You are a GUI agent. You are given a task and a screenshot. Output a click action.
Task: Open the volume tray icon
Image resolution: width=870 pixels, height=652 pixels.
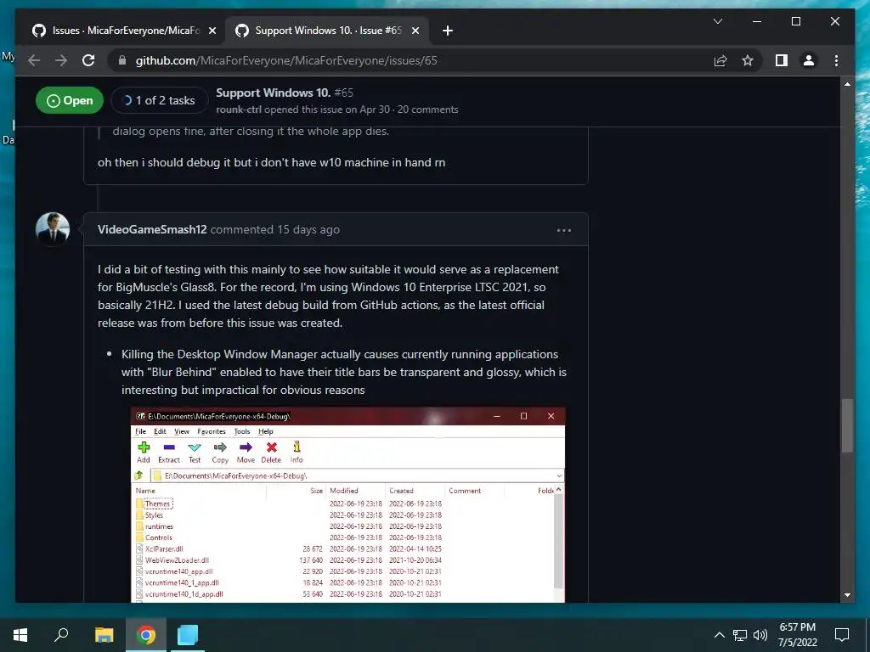coord(760,635)
